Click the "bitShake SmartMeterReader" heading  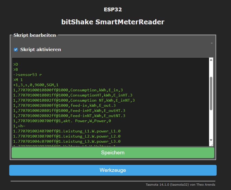113,22
